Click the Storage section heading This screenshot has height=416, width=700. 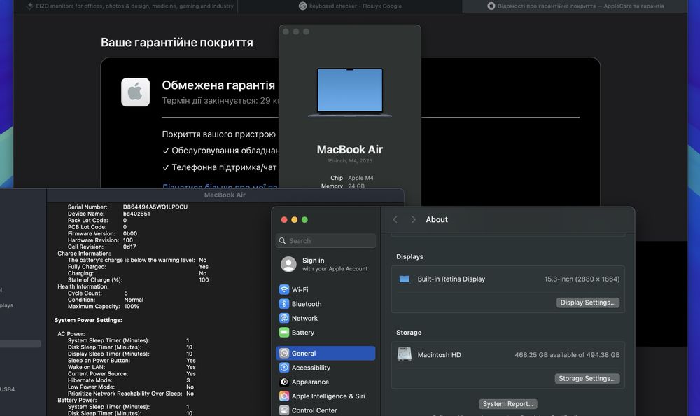409,333
